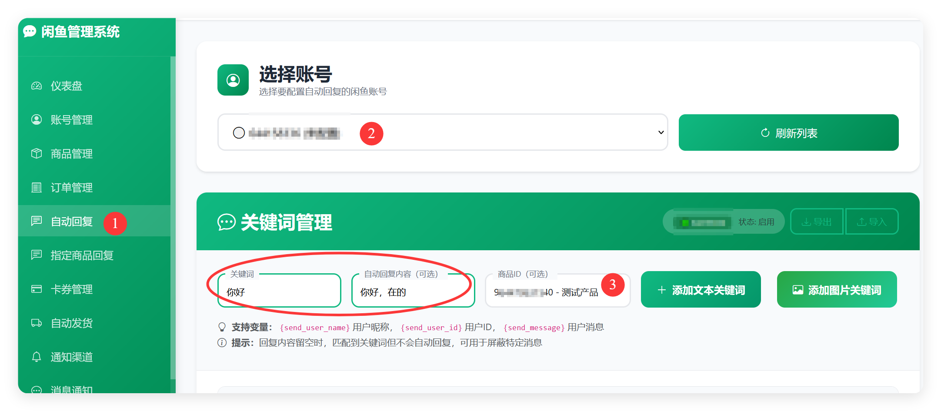
Task: Click the sidebar vertical scrollbar
Action: tap(173, 217)
